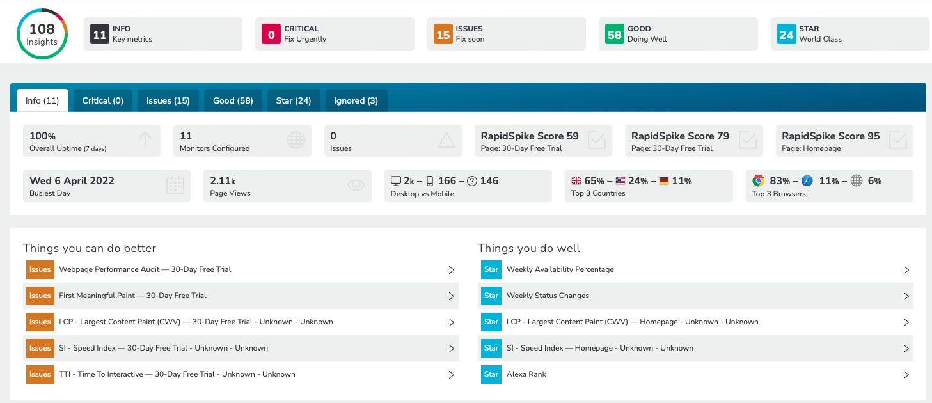This screenshot has height=403, width=932.
Task: Click the checkmark on RapidSpike Score 79
Action: tap(747, 140)
